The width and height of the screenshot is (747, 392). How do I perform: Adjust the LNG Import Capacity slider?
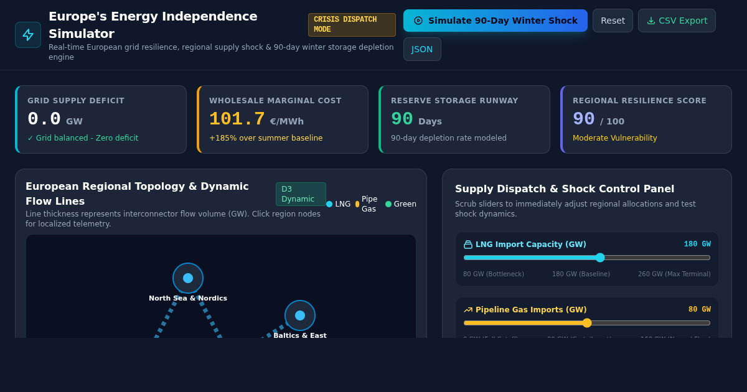587,258
